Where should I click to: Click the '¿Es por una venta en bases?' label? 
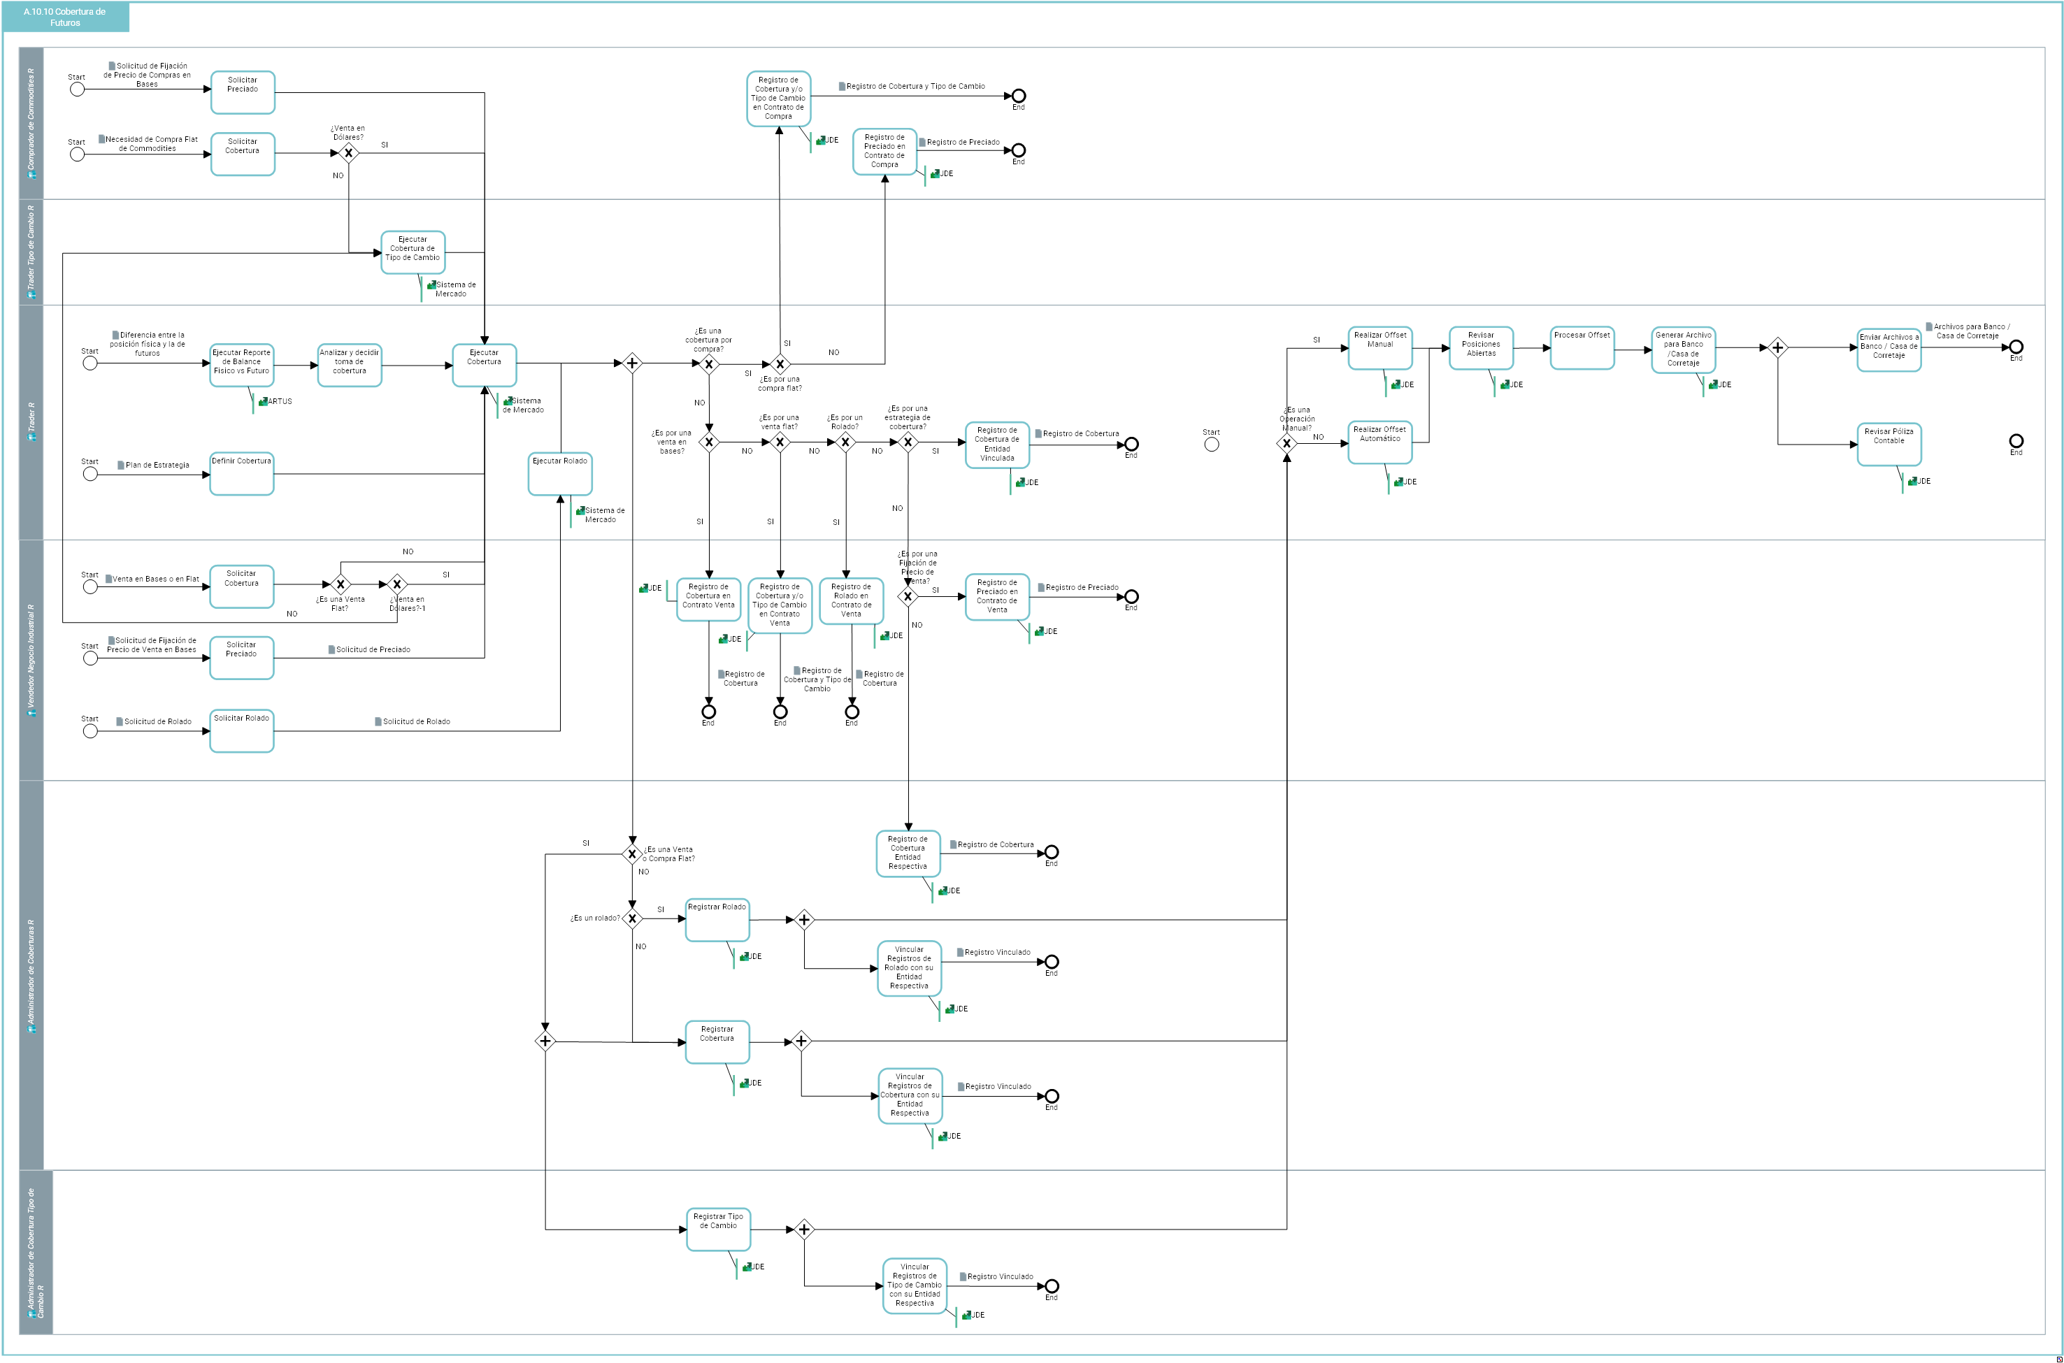point(671,442)
